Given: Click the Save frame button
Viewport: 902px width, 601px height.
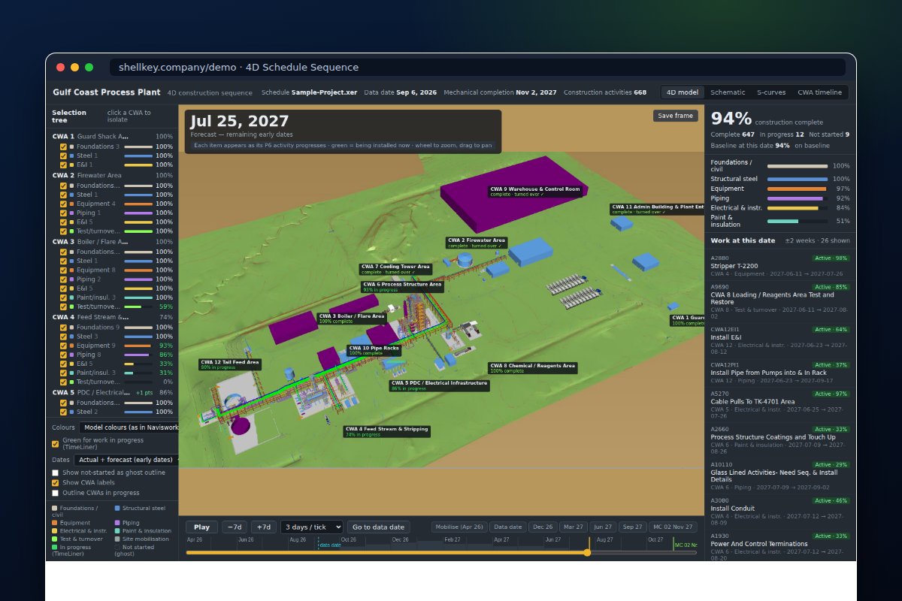Looking at the screenshot, I should pyautogui.click(x=675, y=116).
